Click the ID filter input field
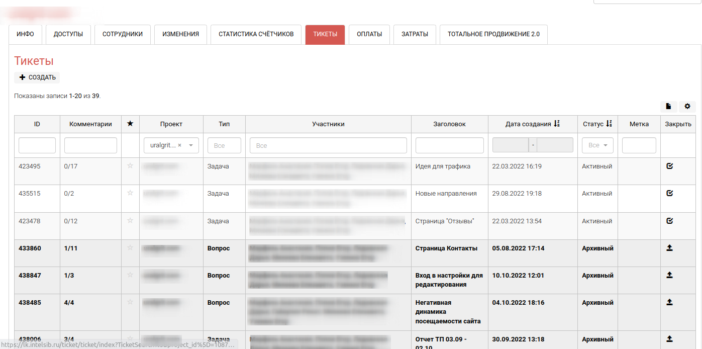 pyautogui.click(x=37, y=145)
